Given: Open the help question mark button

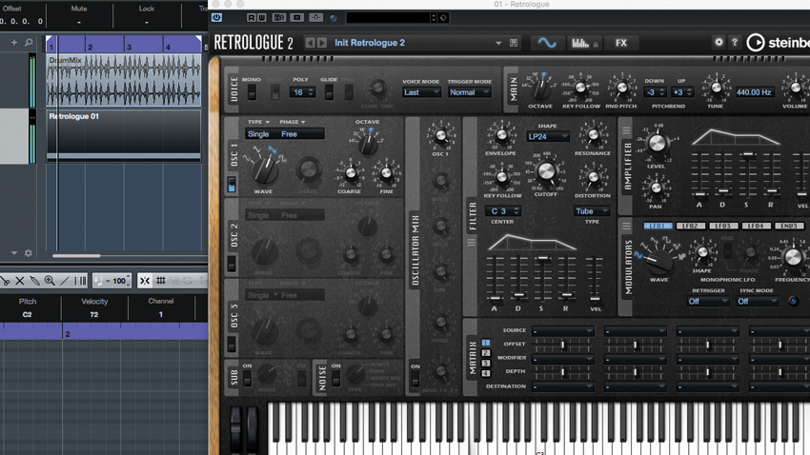Looking at the screenshot, I should tap(735, 42).
